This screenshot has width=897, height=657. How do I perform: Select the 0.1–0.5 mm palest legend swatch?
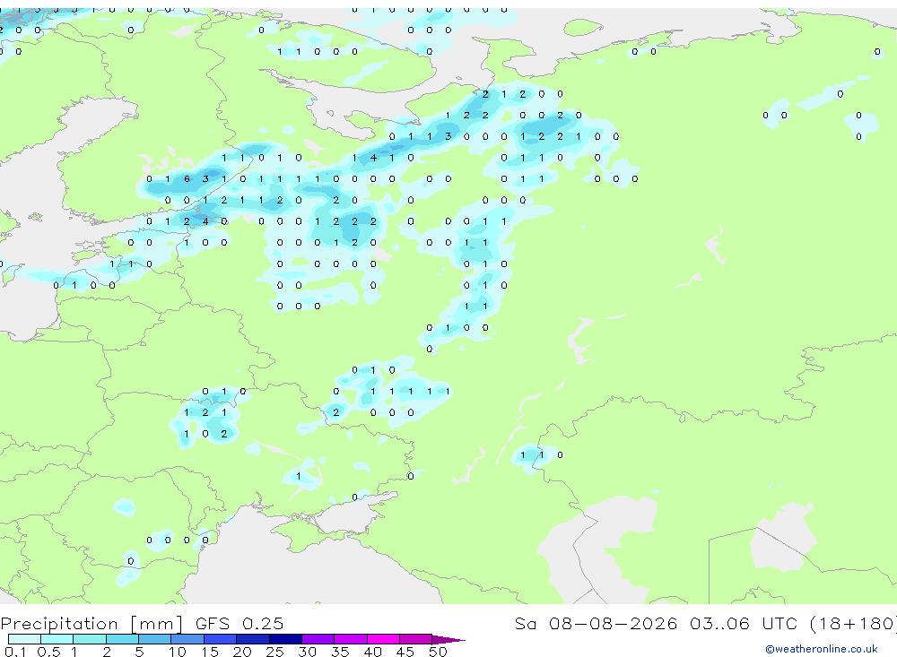tap(24, 639)
